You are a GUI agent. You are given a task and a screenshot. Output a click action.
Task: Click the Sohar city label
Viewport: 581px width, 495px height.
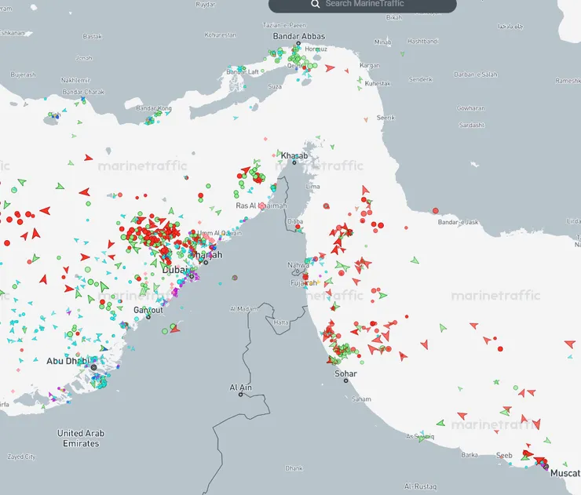click(345, 373)
